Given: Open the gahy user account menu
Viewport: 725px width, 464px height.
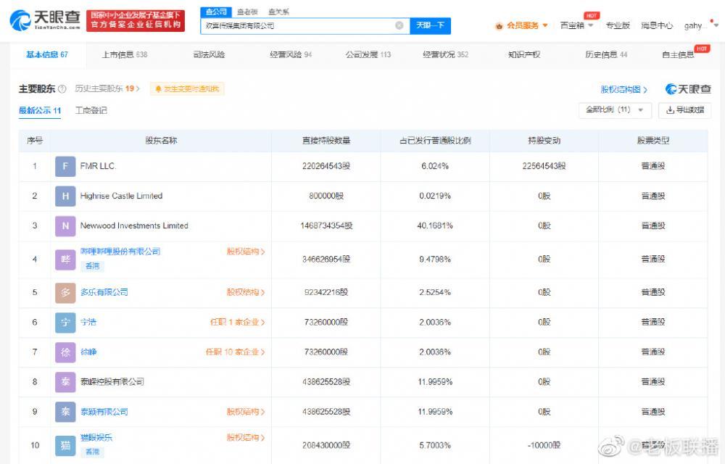Looking at the screenshot, I should point(701,25).
